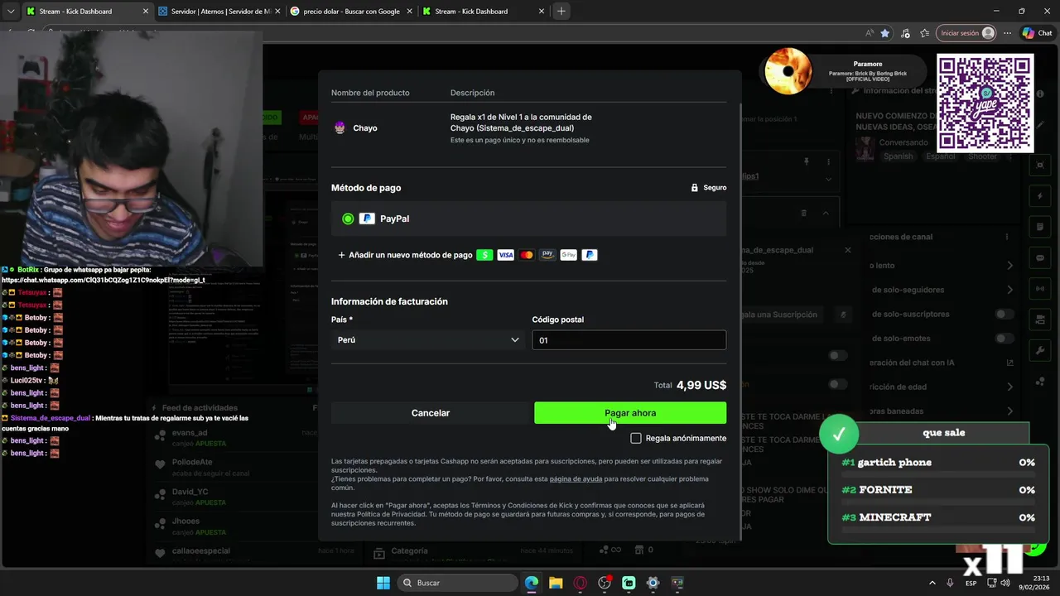Image resolution: width=1060 pixels, height=596 pixels.
Task: Click the green Cash App payment icon
Action: pyautogui.click(x=484, y=255)
